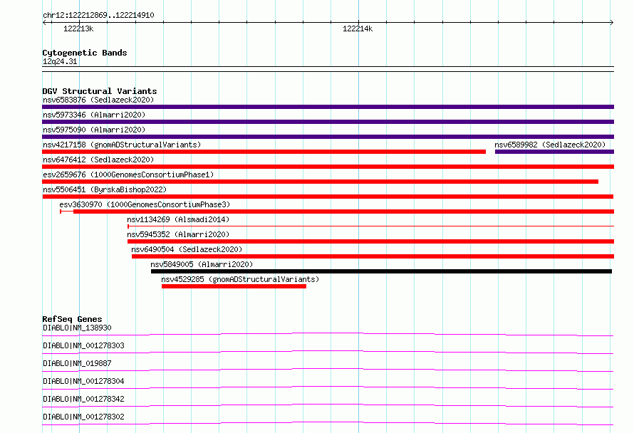Screen dimensions: 634x433
Task: Click the left arrow of the ruler
Action: click(45, 22)
